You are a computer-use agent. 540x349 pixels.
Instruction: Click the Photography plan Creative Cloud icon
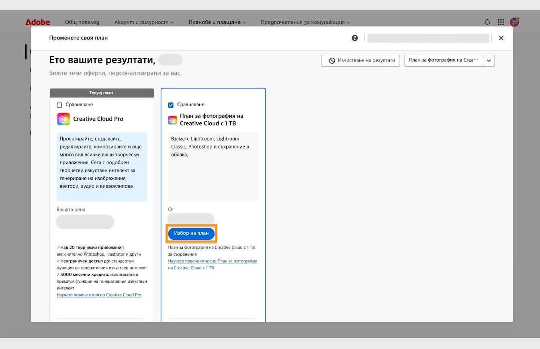[172, 120]
